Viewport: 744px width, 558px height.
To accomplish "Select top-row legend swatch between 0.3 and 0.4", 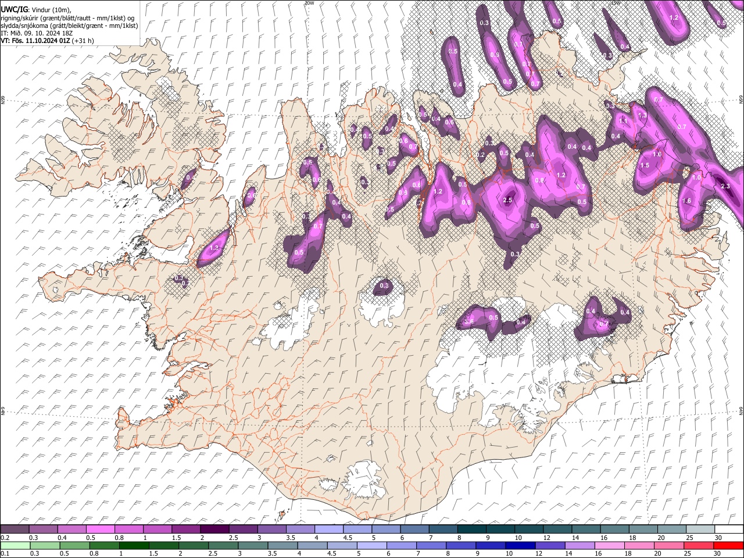I will pos(44,529).
